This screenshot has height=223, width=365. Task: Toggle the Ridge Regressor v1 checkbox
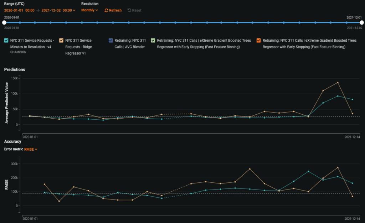pos(61,41)
